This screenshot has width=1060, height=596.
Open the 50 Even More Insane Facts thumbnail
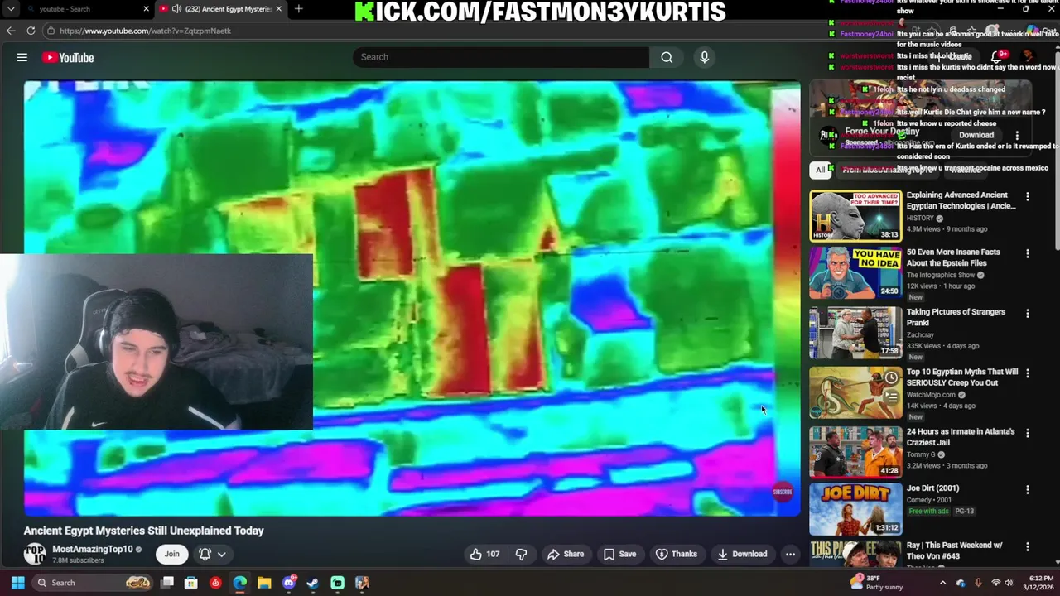[x=855, y=272]
